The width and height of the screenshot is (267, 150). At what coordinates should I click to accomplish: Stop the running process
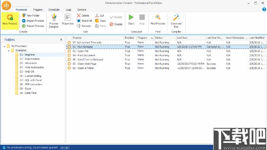[x=142, y=20]
